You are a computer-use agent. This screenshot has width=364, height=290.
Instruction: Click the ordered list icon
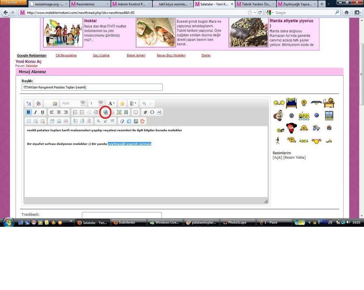tap(75, 112)
